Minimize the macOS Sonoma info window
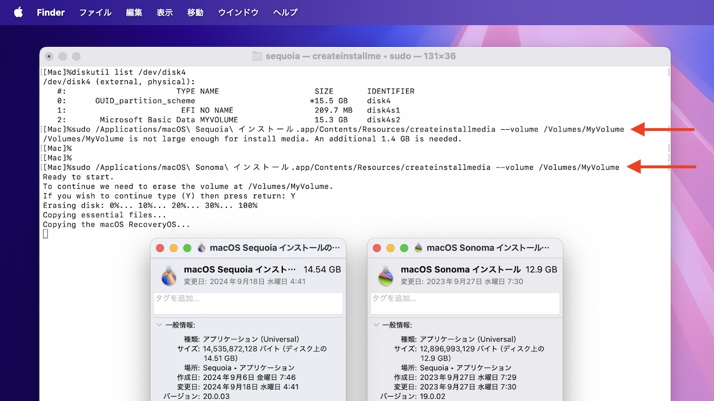This screenshot has height=401, width=714. 390,248
